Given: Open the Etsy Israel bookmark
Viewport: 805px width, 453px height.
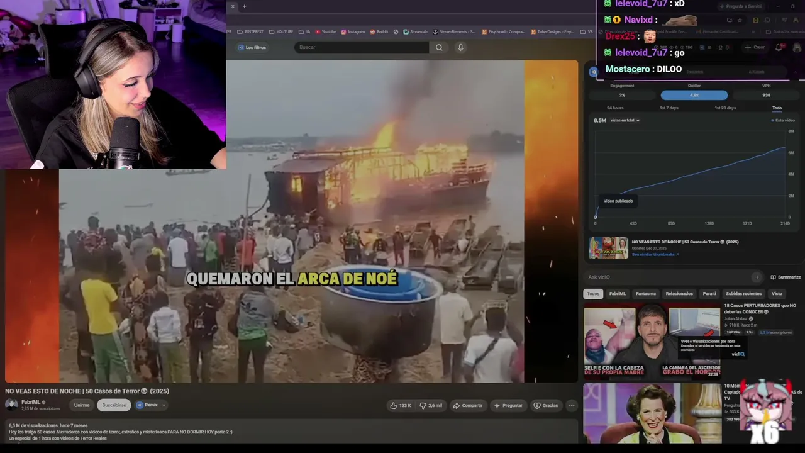Looking at the screenshot, I should 503,31.
